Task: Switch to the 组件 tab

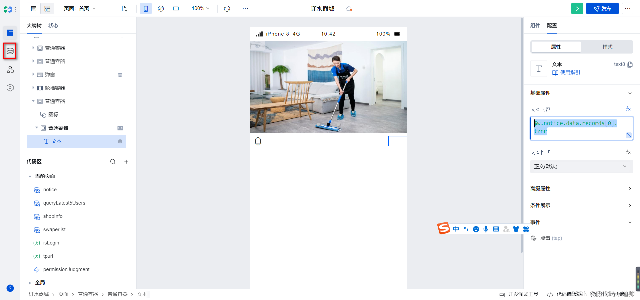Action: click(535, 26)
